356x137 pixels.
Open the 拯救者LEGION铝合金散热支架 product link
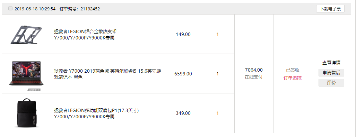[x=85, y=34]
